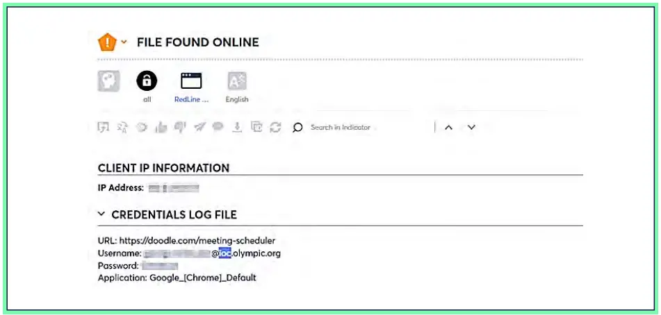
Task: Go to next search match down arrow
Action: pos(471,128)
